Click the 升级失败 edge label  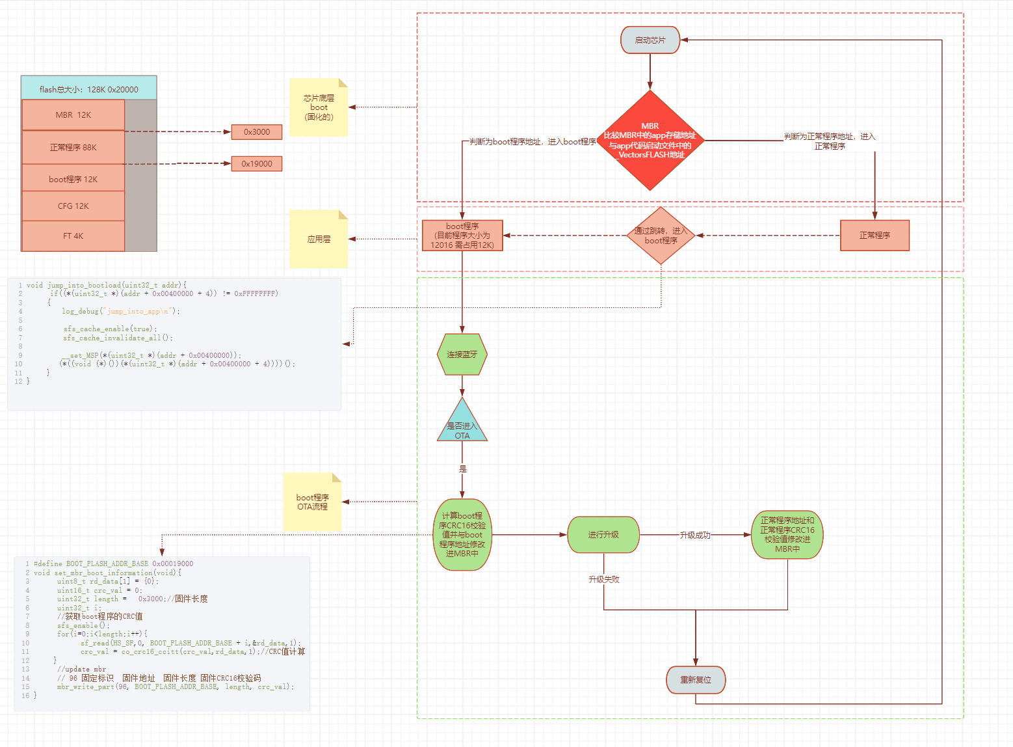coord(604,579)
